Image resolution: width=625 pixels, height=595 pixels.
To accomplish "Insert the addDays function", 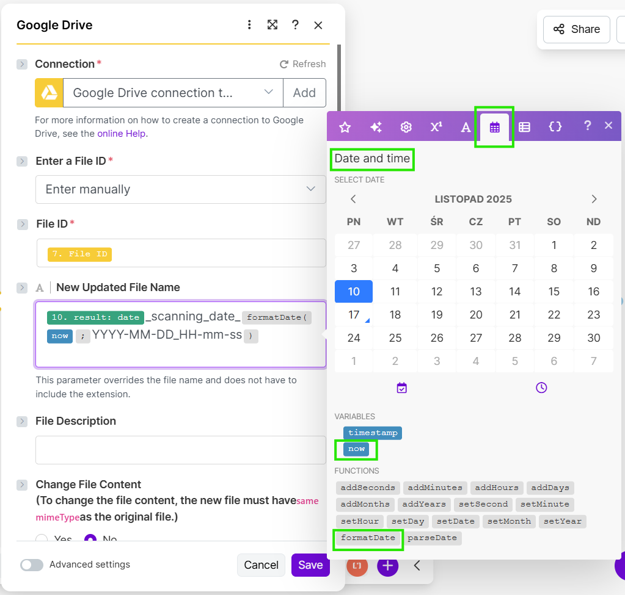I will pyautogui.click(x=550, y=488).
